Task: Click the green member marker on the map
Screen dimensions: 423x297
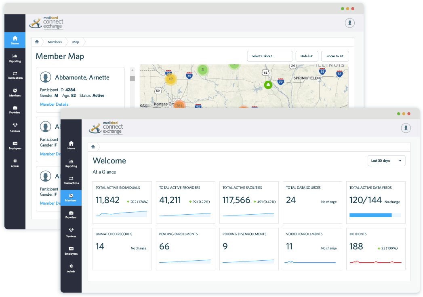Action: 268,85
